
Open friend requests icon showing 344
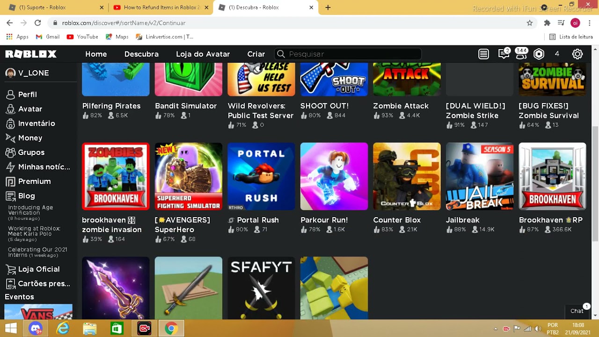coord(521,53)
